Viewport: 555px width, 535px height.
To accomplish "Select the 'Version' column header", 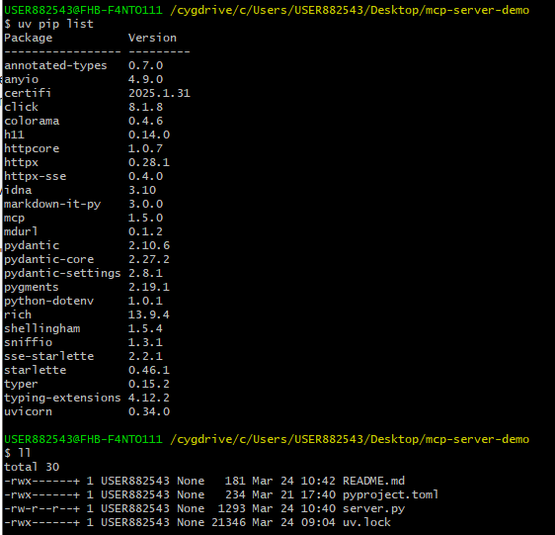I will click(x=152, y=38).
